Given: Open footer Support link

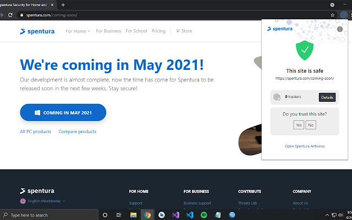Looking at the screenshot, I should point(136,203).
